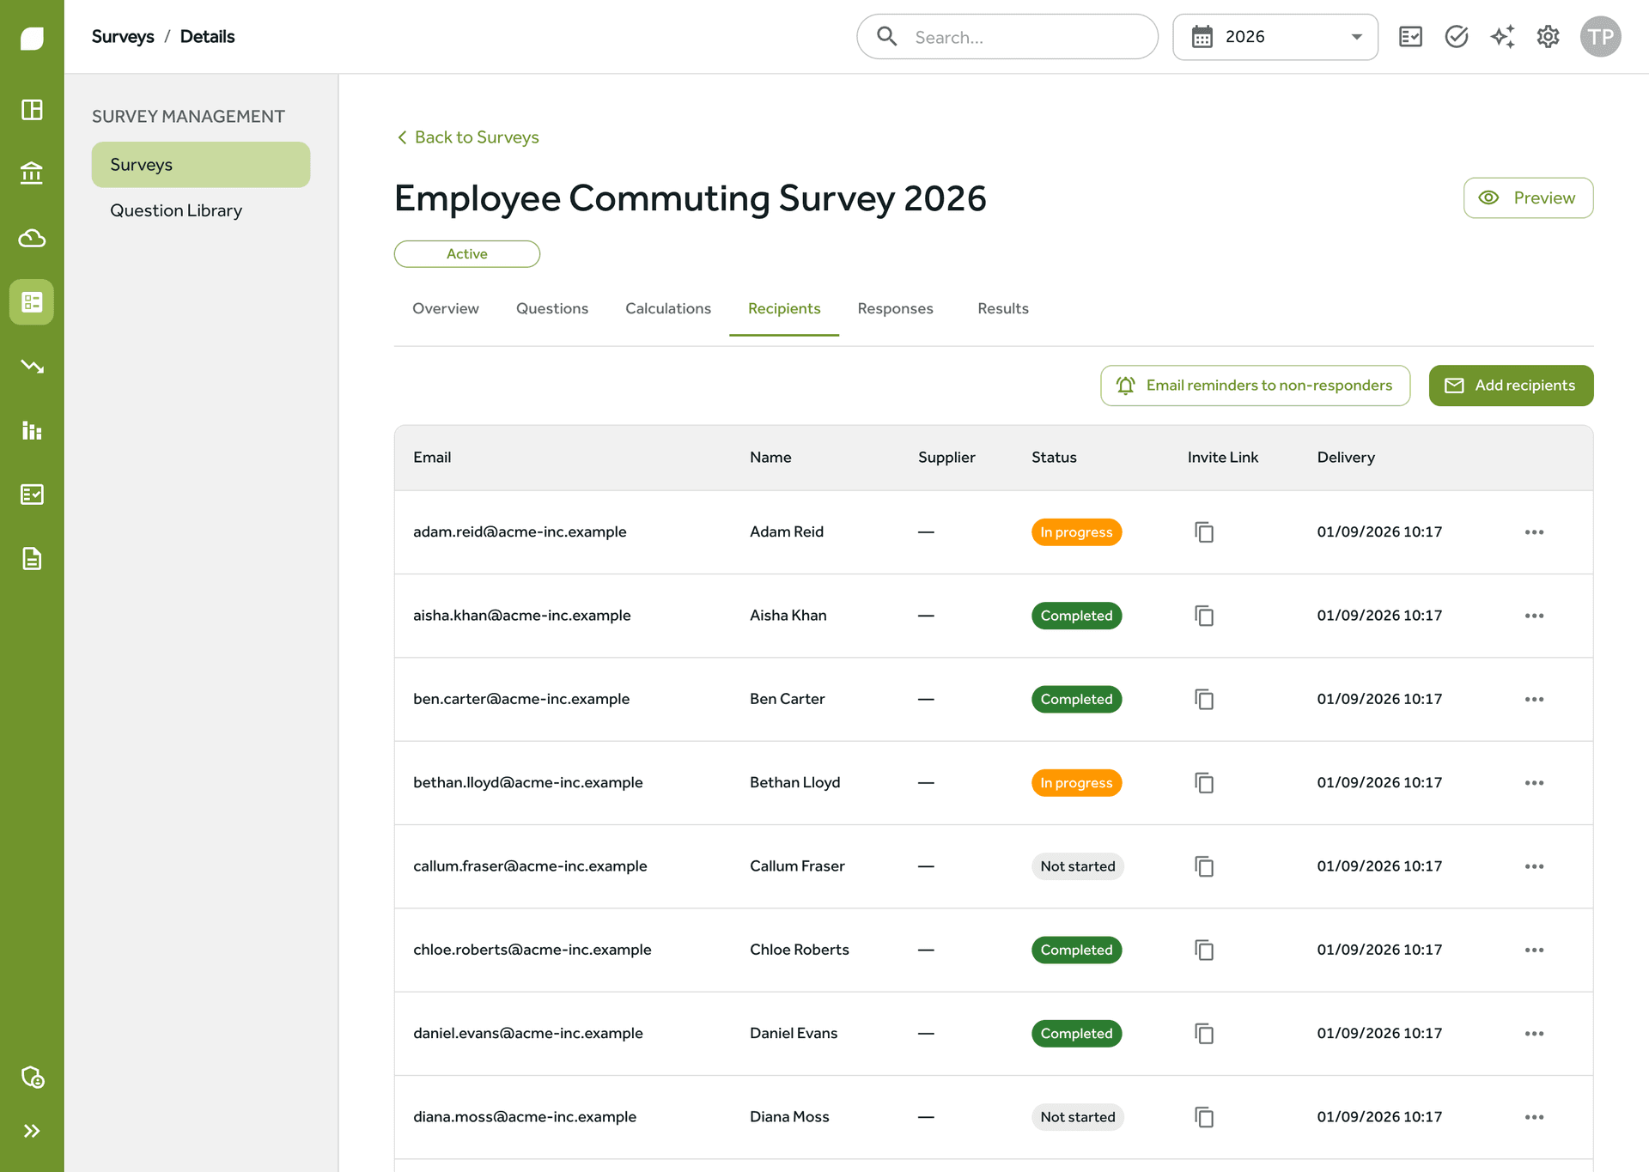Switch to the Results tab
Screen dimensions: 1649x1172
[x=1002, y=308]
